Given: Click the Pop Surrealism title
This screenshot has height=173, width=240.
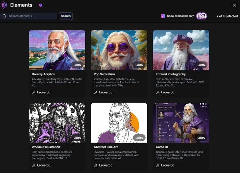Looking at the screenshot, I should 104,74.
